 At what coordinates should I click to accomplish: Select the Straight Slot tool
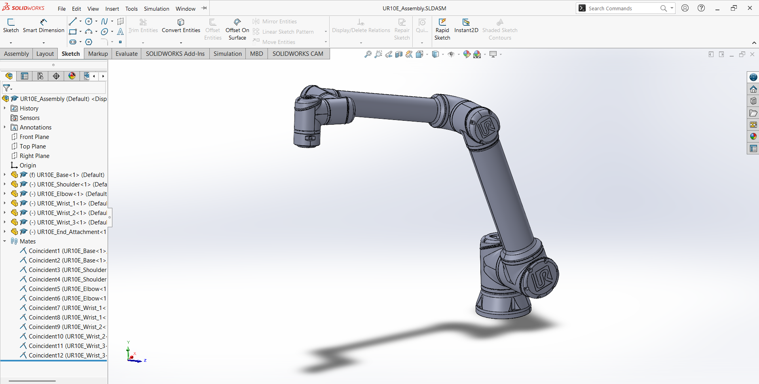point(73,42)
